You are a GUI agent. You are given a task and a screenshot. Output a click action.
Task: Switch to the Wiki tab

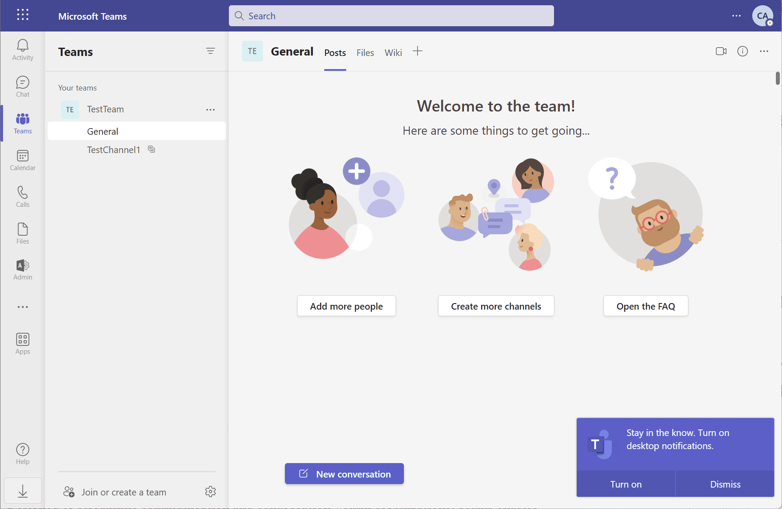pyautogui.click(x=393, y=53)
